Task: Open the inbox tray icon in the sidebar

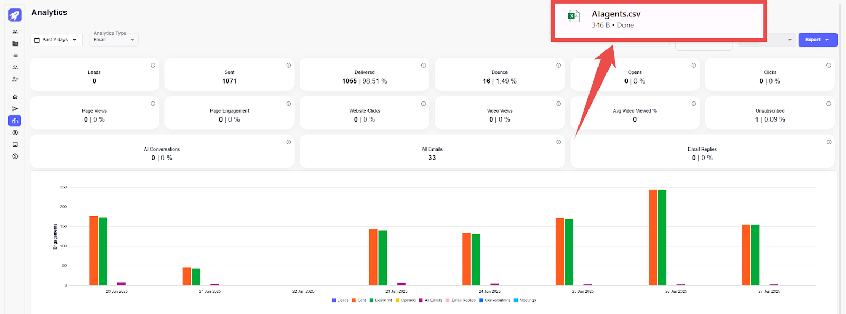Action: (x=15, y=144)
